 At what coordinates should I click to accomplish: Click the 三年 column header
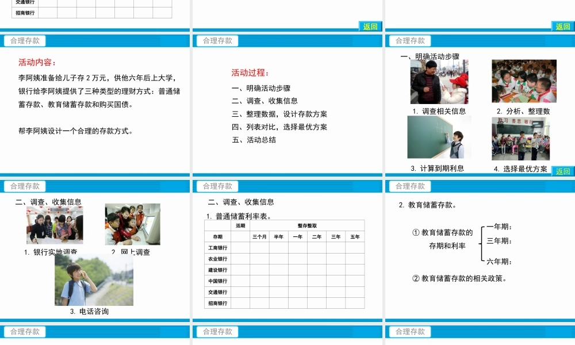click(x=336, y=237)
